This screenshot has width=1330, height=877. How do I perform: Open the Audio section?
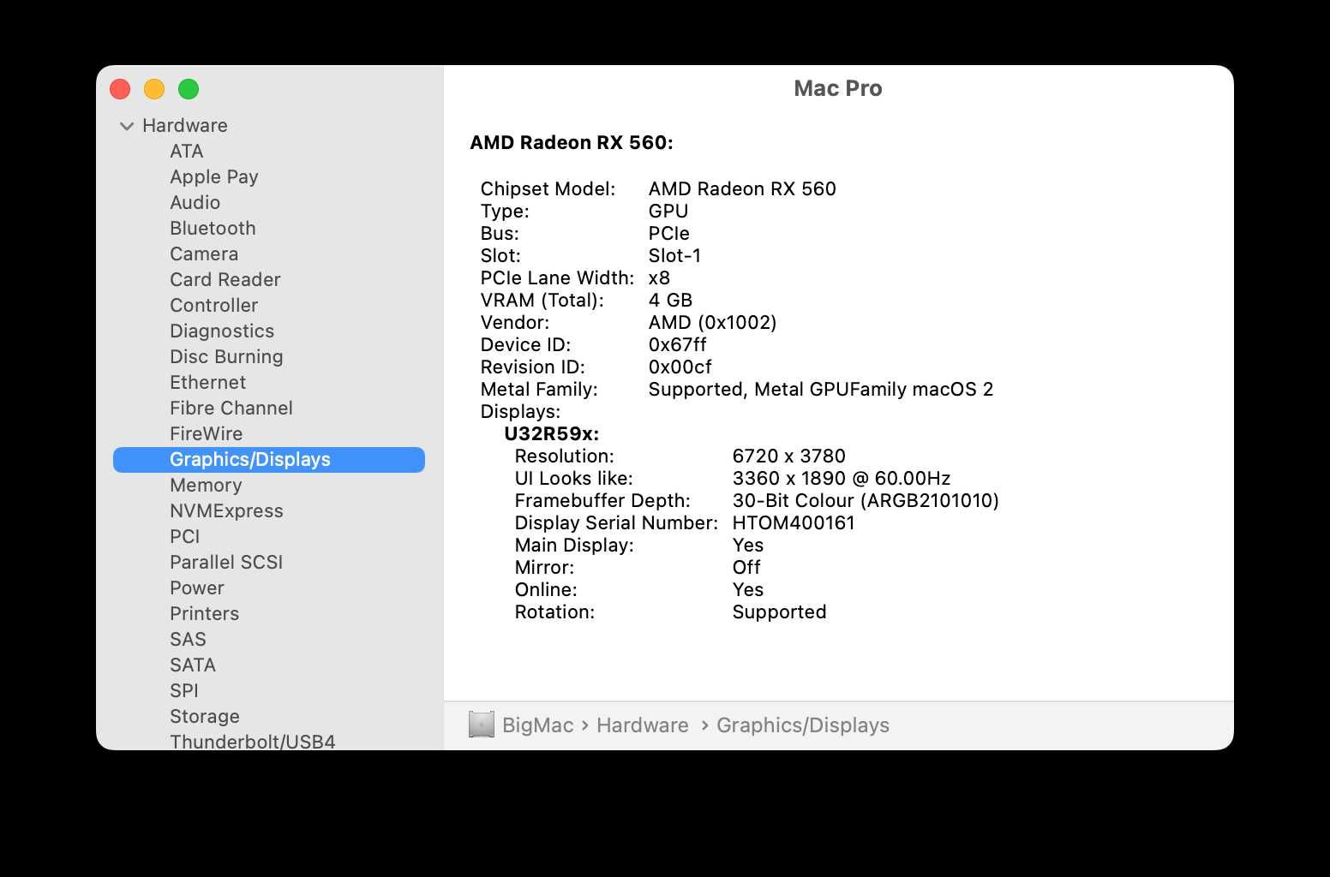pos(195,202)
